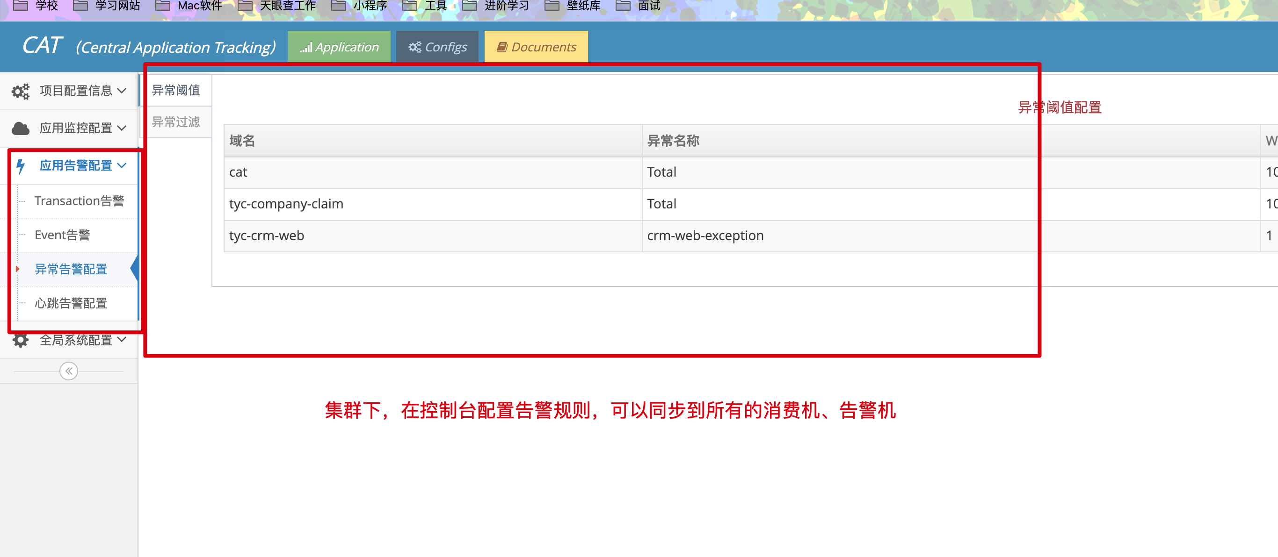Click the gears icon beside 项目配置信息
Screen dimensions: 1278x557
tap(21, 91)
